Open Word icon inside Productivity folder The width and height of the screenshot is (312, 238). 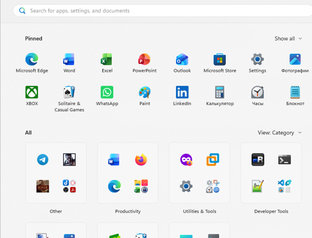[x=114, y=160]
